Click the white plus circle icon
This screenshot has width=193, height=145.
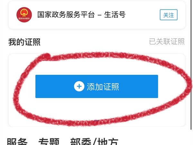pos(79,86)
